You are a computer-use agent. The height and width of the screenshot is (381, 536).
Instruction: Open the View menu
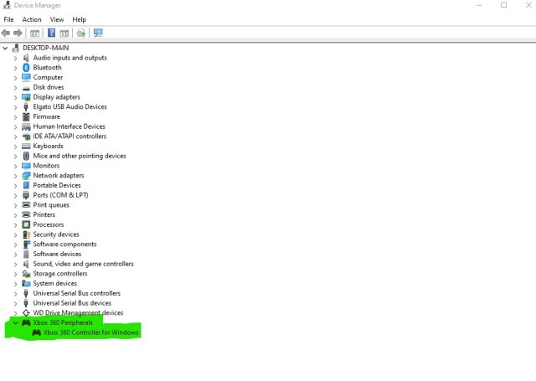56,19
